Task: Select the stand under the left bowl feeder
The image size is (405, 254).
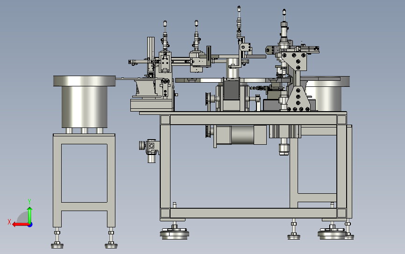Action: click(84, 180)
